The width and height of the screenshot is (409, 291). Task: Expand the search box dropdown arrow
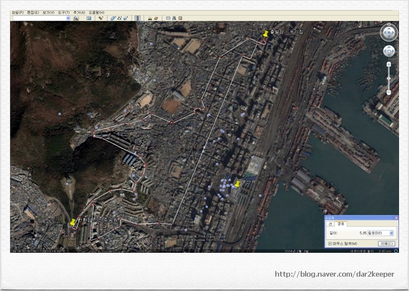tap(68, 18)
